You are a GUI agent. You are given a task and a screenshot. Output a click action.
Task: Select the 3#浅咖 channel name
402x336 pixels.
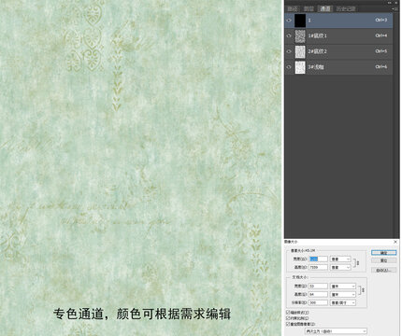[315, 67]
